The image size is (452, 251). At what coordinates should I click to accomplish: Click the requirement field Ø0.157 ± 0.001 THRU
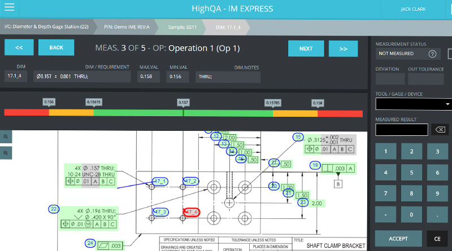[82, 77]
